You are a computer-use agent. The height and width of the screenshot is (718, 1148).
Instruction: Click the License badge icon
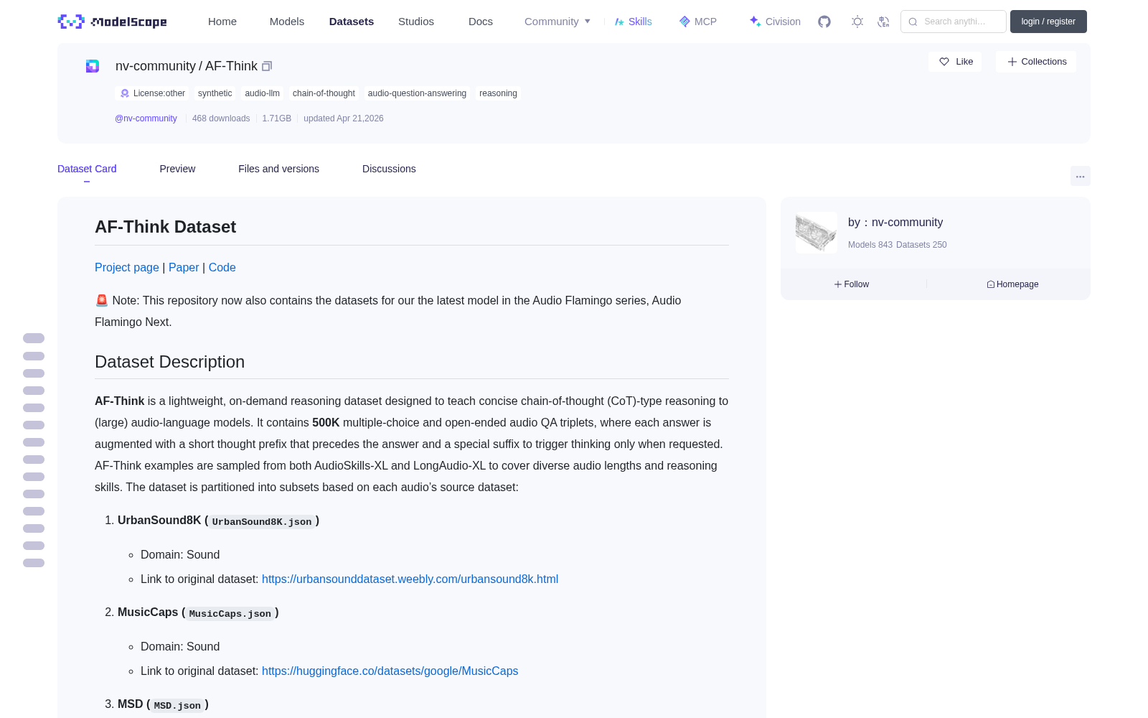125,93
